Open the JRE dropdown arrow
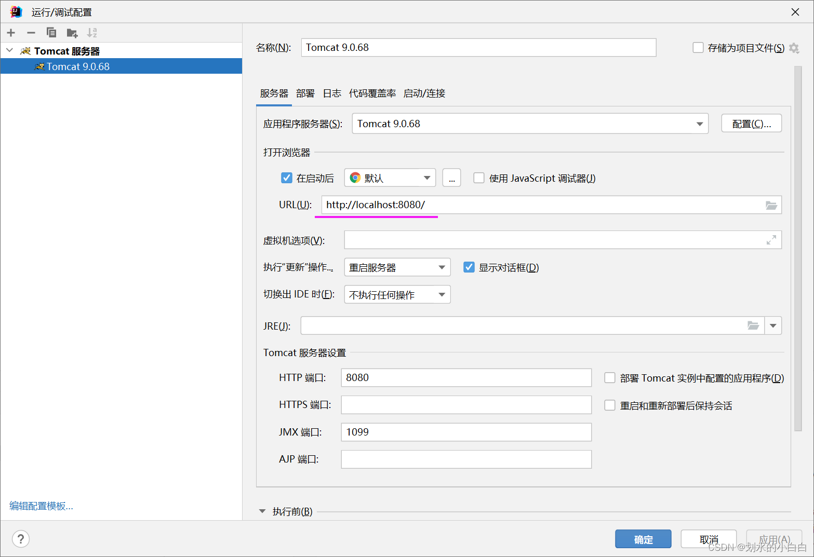This screenshot has height=557, width=814. 773,325
